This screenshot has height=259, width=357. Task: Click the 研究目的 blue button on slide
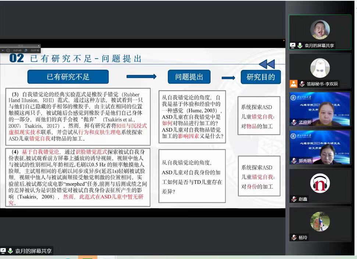(260, 77)
